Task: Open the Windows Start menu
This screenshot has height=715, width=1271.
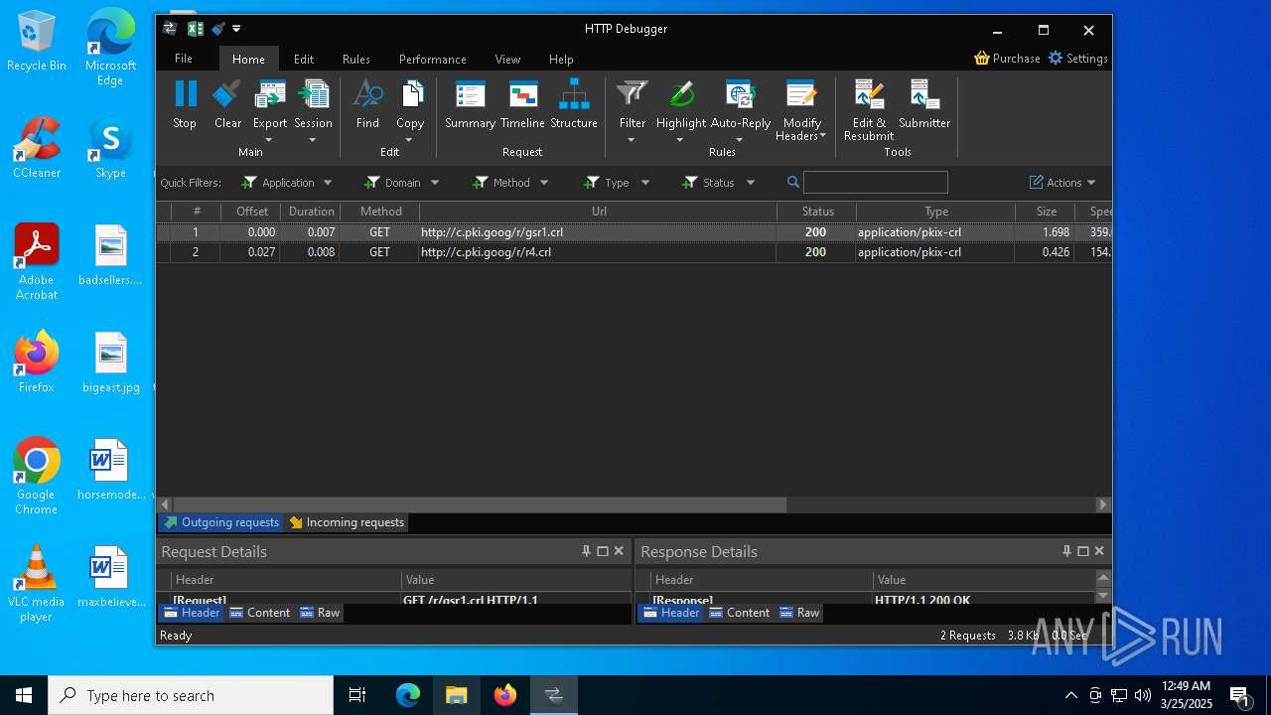Action: [x=24, y=695]
